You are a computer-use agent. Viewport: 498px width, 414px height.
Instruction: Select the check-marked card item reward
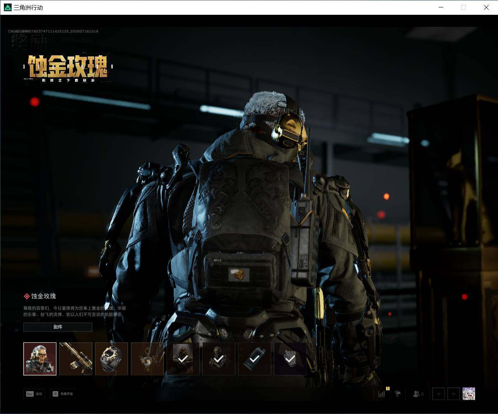coord(255,359)
